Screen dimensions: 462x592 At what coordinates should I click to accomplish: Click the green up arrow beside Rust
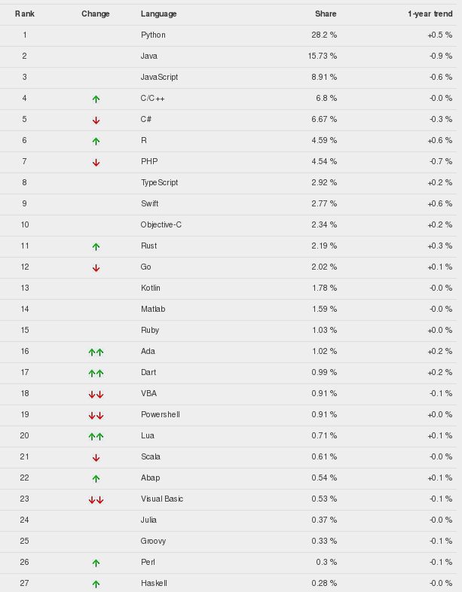(96, 246)
